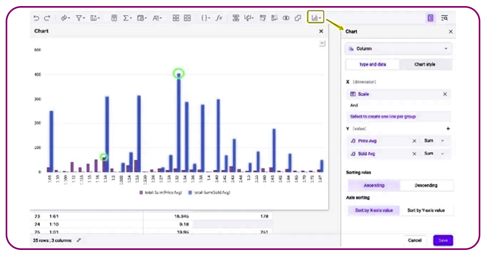The width and height of the screenshot is (486, 256).
Task: Open the fx formula tool
Action: click(x=219, y=18)
